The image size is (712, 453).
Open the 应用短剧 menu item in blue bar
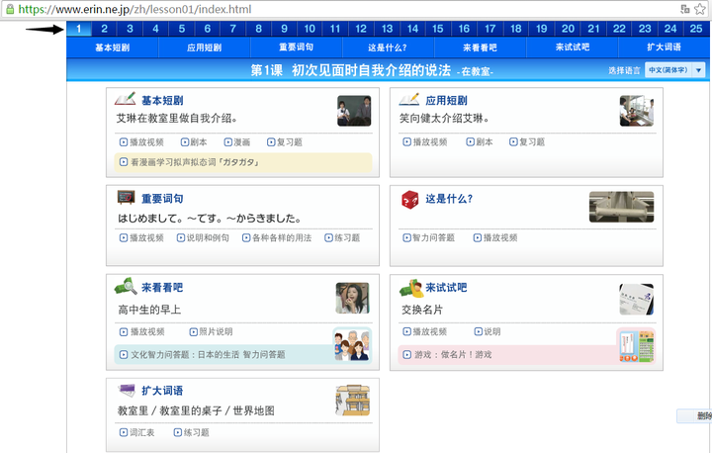(x=205, y=47)
